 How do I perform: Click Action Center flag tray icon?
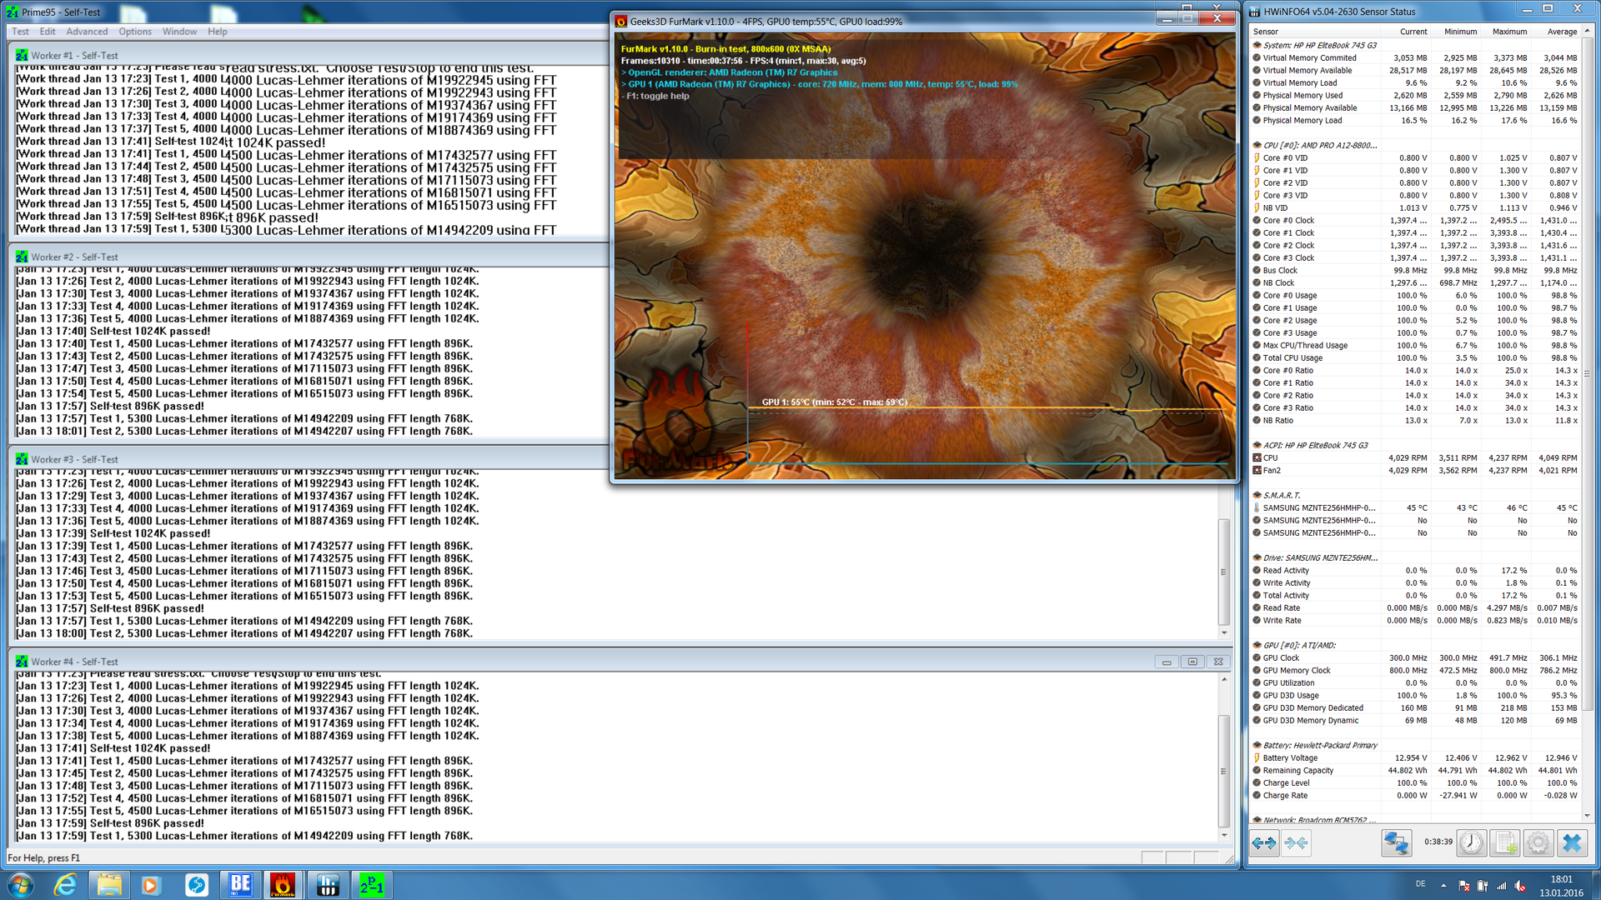1464,886
